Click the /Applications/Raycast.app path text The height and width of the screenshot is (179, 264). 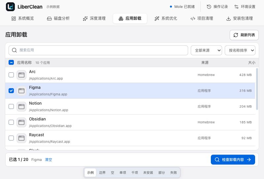tap(49, 141)
